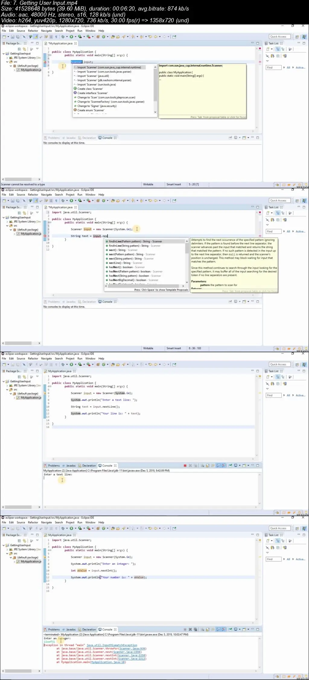Open Scanner.java:939 stack trace link
Viewport: 309px width, 680px height.
pyautogui.click(x=132, y=649)
